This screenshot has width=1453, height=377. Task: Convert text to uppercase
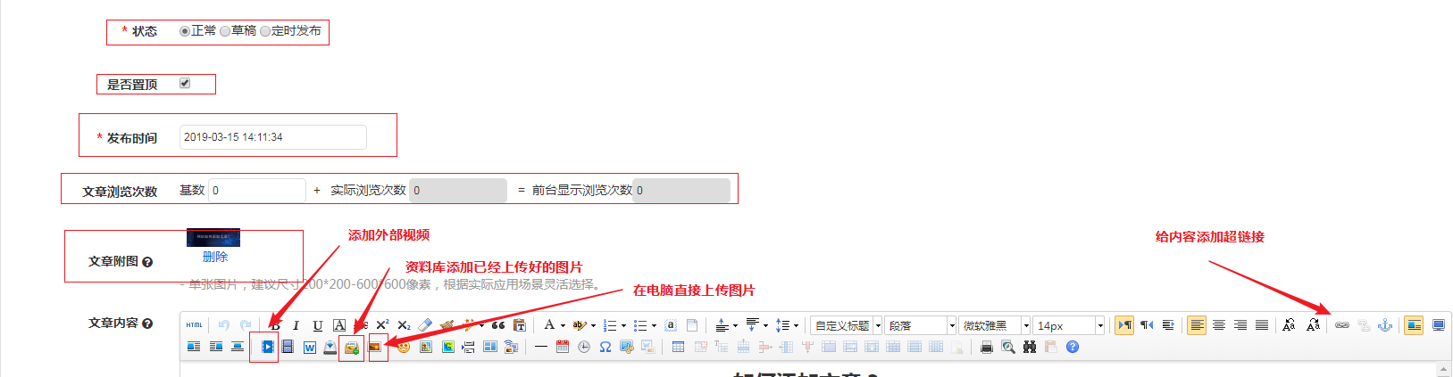coord(1289,325)
